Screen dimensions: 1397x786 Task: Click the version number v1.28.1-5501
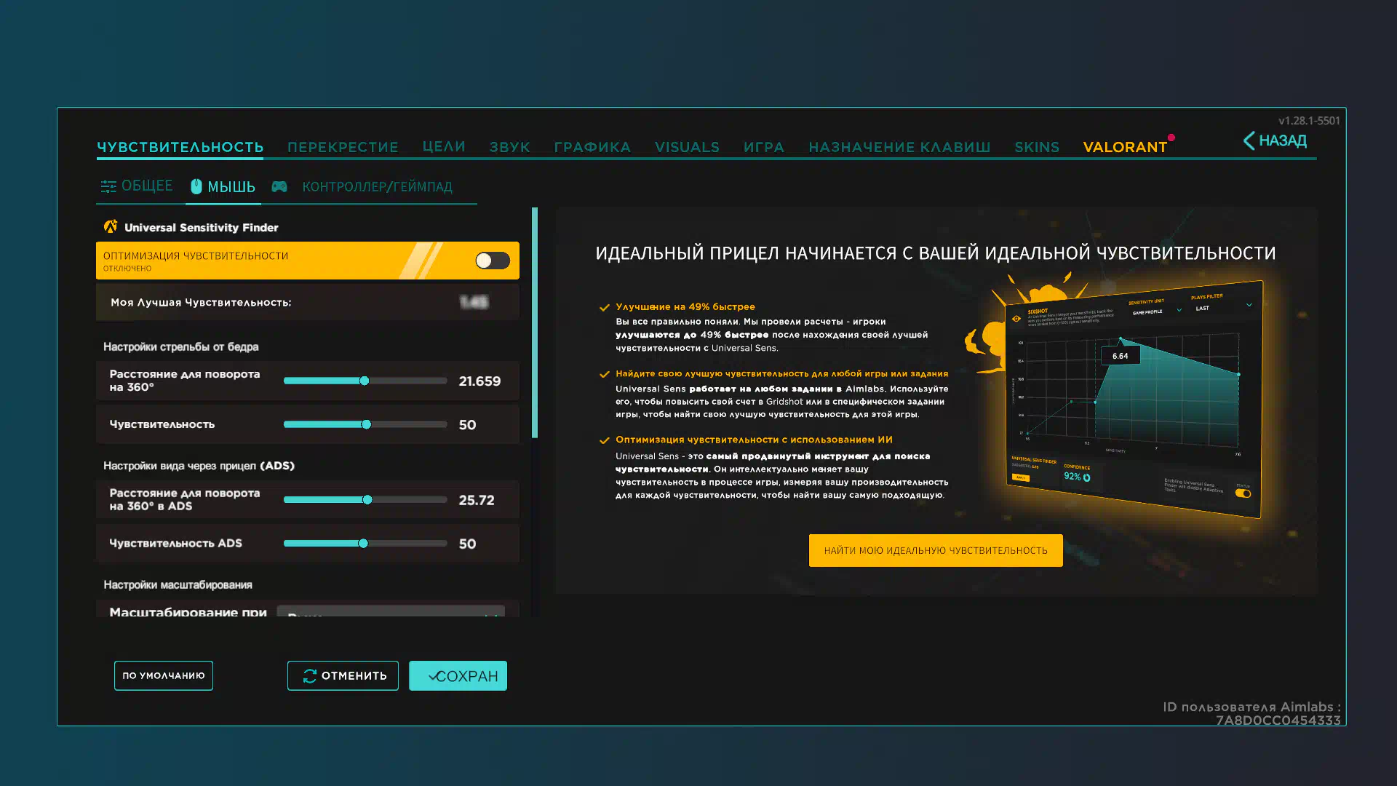coord(1309,121)
